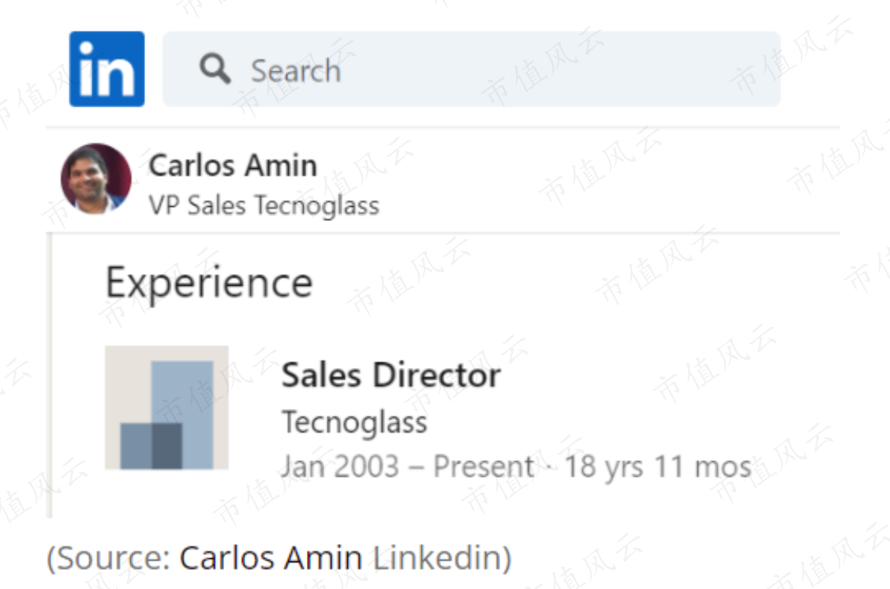Open Carlos Amin's profile photo

pos(96,178)
